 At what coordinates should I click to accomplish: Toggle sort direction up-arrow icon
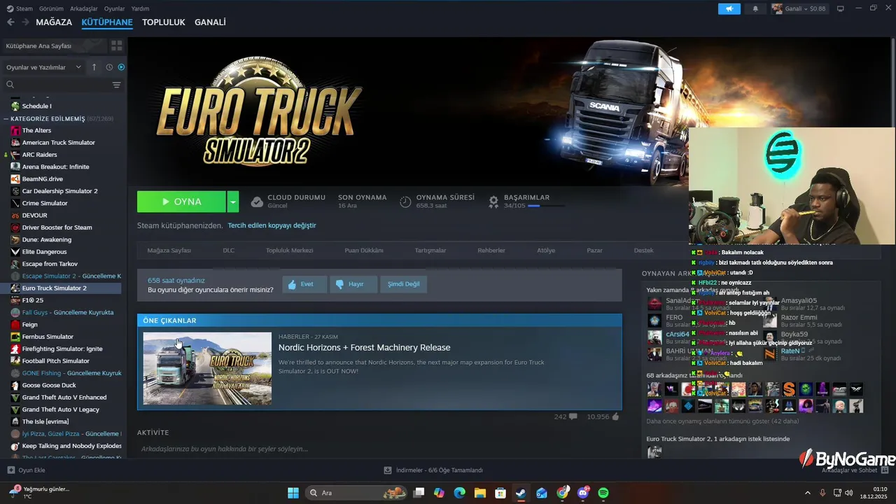(94, 67)
